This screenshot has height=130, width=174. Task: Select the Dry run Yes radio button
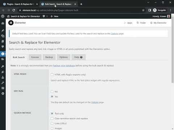coord(52,96)
